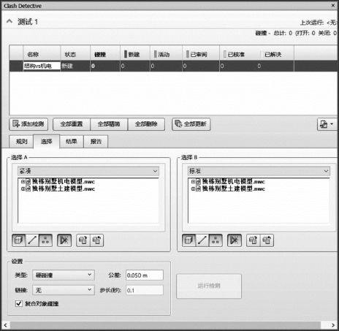Expand 独栋别墅机电模型.nwc in Selection A
Viewport: 339px width, 331px height.
coord(23,181)
